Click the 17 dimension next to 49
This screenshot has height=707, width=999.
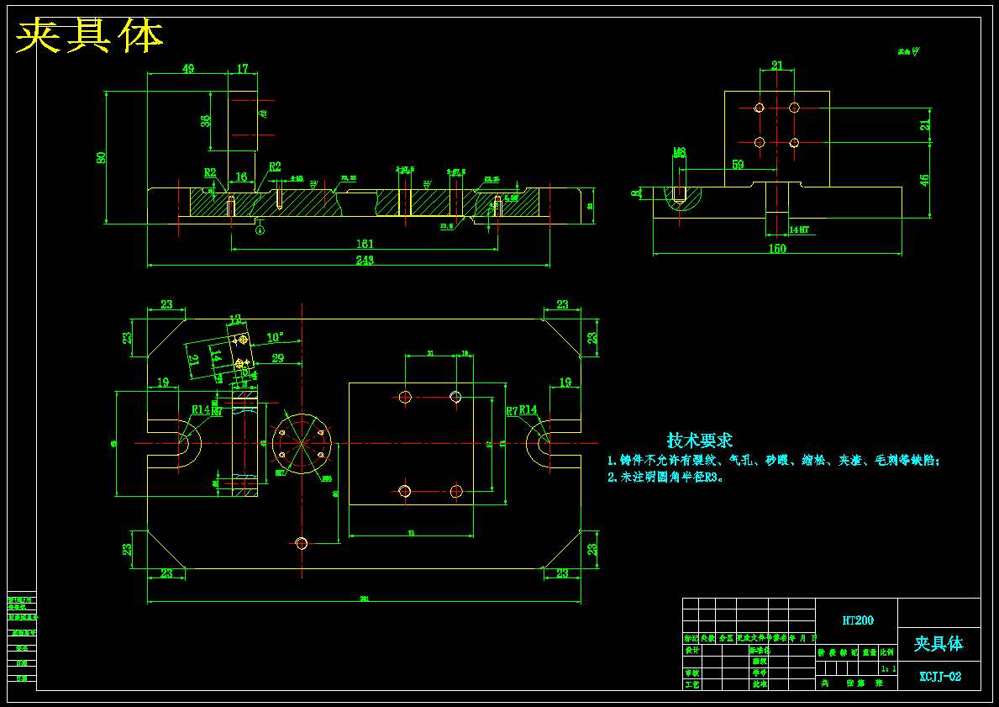[x=243, y=68]
